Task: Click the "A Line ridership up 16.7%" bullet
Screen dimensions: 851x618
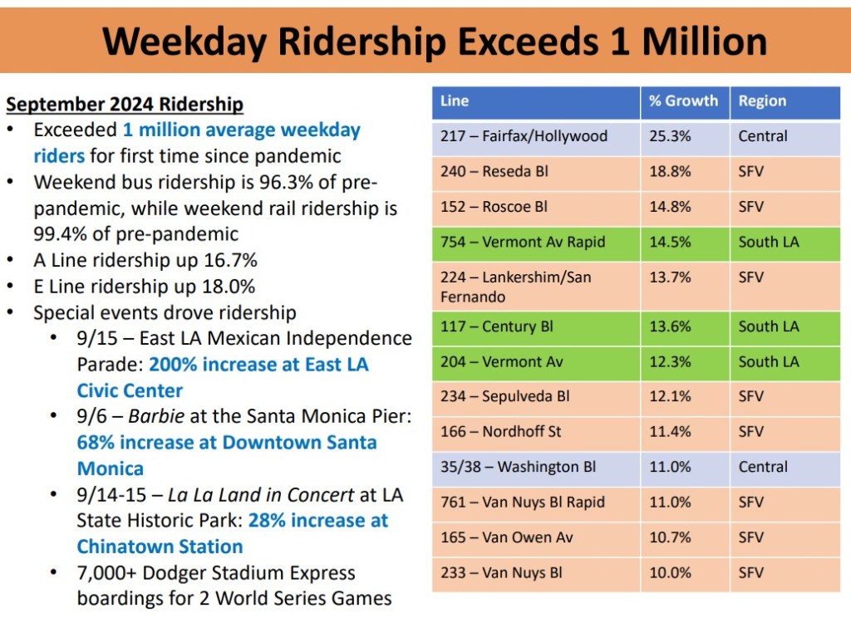Action: (145, 260)
